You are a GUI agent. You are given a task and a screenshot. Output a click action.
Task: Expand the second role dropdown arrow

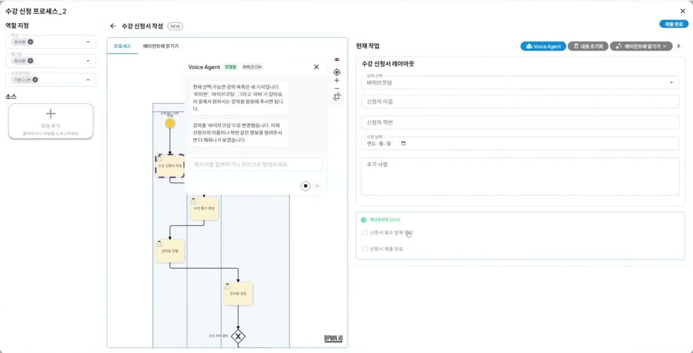(88, 61)
